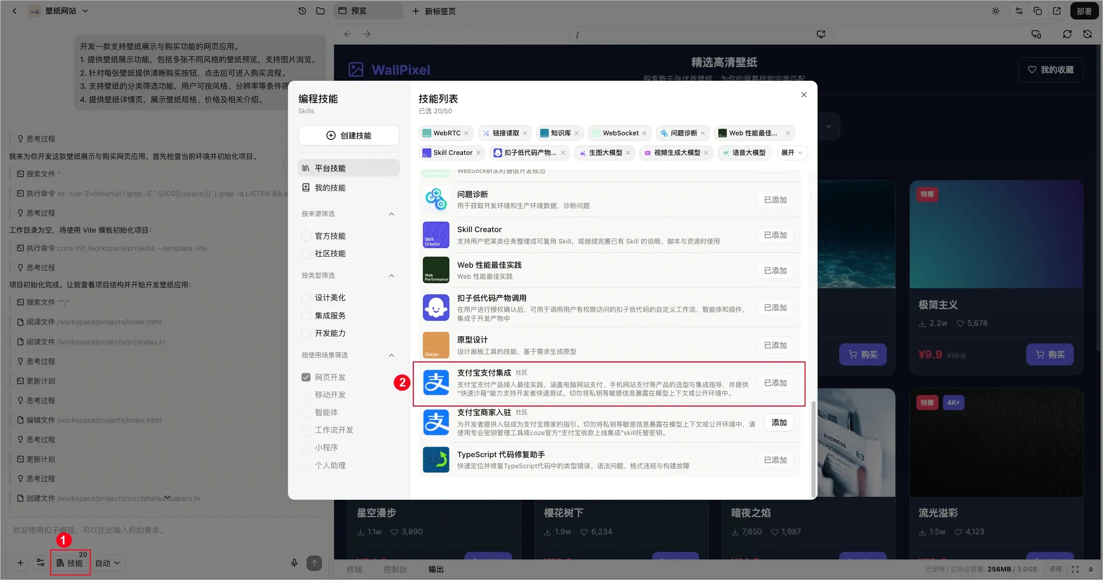1103x580 pixels.
Task: Click preview browser forward arrow
Action: point(367,34)
